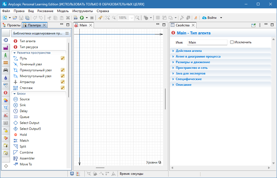Click the Undo arrow icon
277x178 pixels.
click(35, 18)
